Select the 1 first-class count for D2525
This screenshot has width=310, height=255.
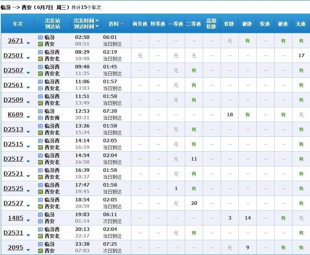[x=176, y=189]
